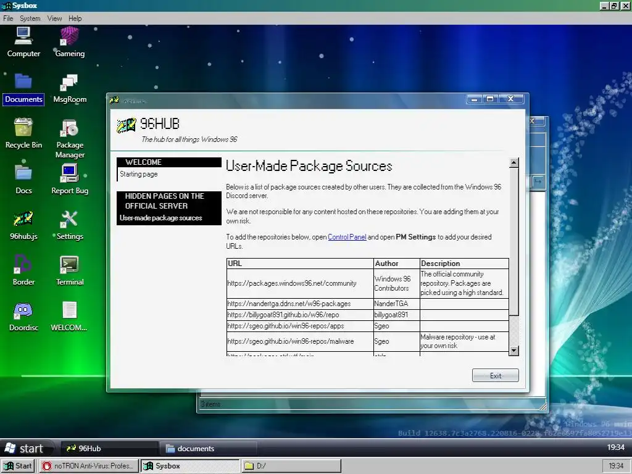Viewport: 632px width, 474px height.
Task: Click the Malware repository description cell
Action: coord(464,341)
